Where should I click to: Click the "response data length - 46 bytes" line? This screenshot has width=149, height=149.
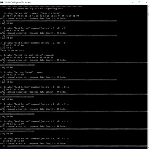[33, 60]
